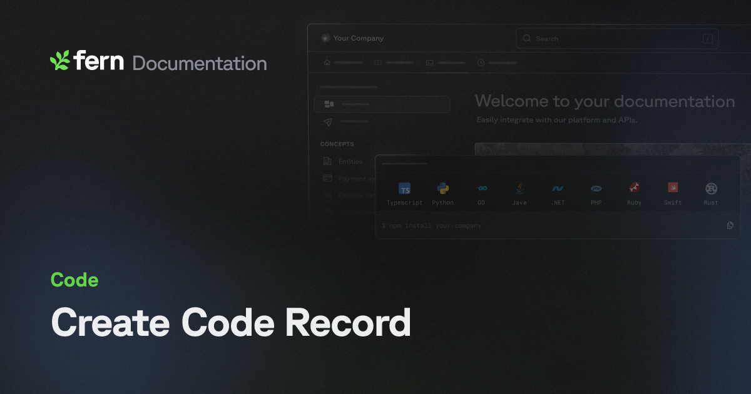Focus the Search input field

[x=617, y=39]
